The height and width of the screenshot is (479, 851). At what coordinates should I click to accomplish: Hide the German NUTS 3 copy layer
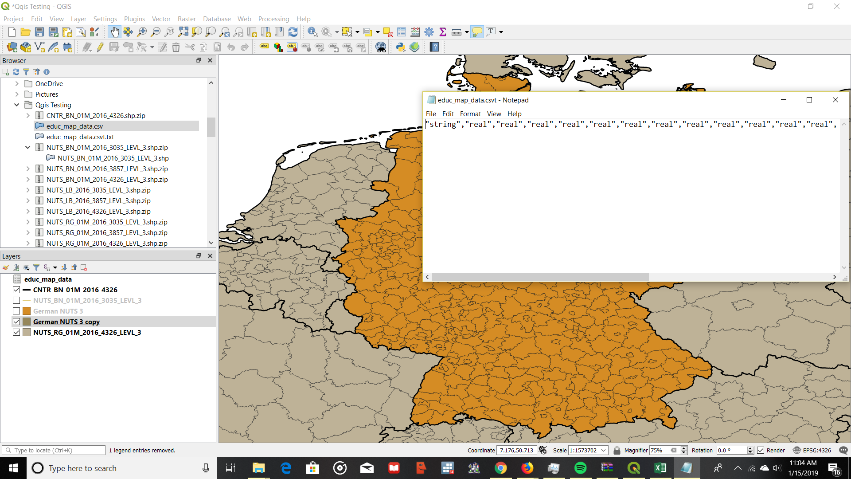(16, 322)
